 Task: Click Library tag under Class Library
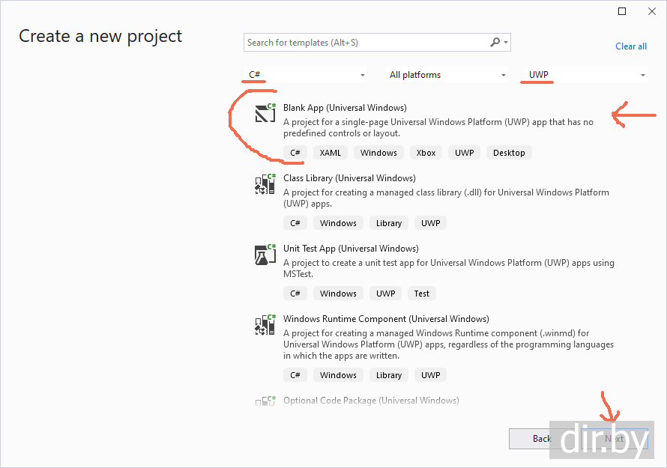(x=389, y=223)
